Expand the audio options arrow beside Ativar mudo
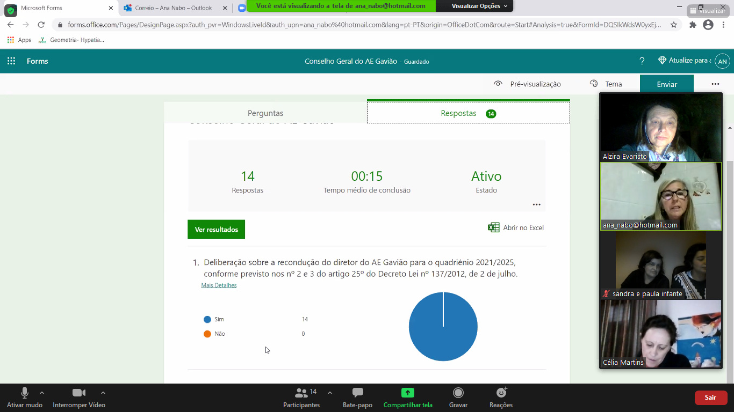 (42, 392)
